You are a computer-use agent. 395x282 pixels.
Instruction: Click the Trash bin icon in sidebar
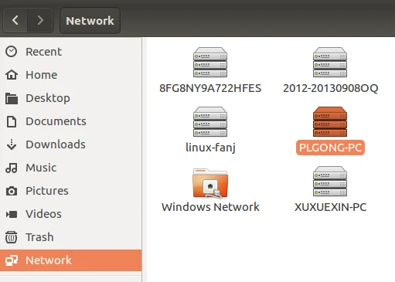pyautogui.click(x=12, y=237)
